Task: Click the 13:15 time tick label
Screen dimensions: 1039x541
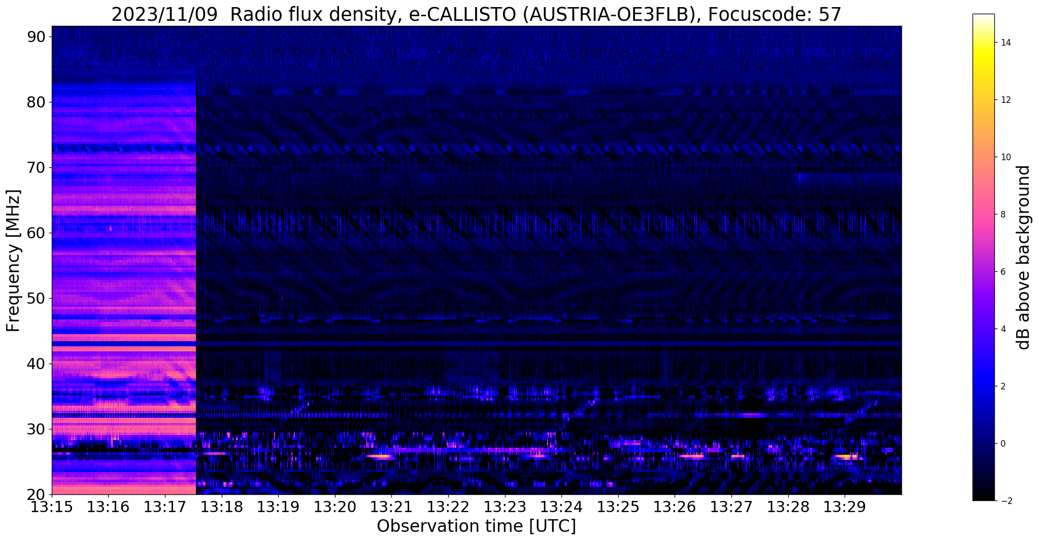Action: tap(52, 507)
